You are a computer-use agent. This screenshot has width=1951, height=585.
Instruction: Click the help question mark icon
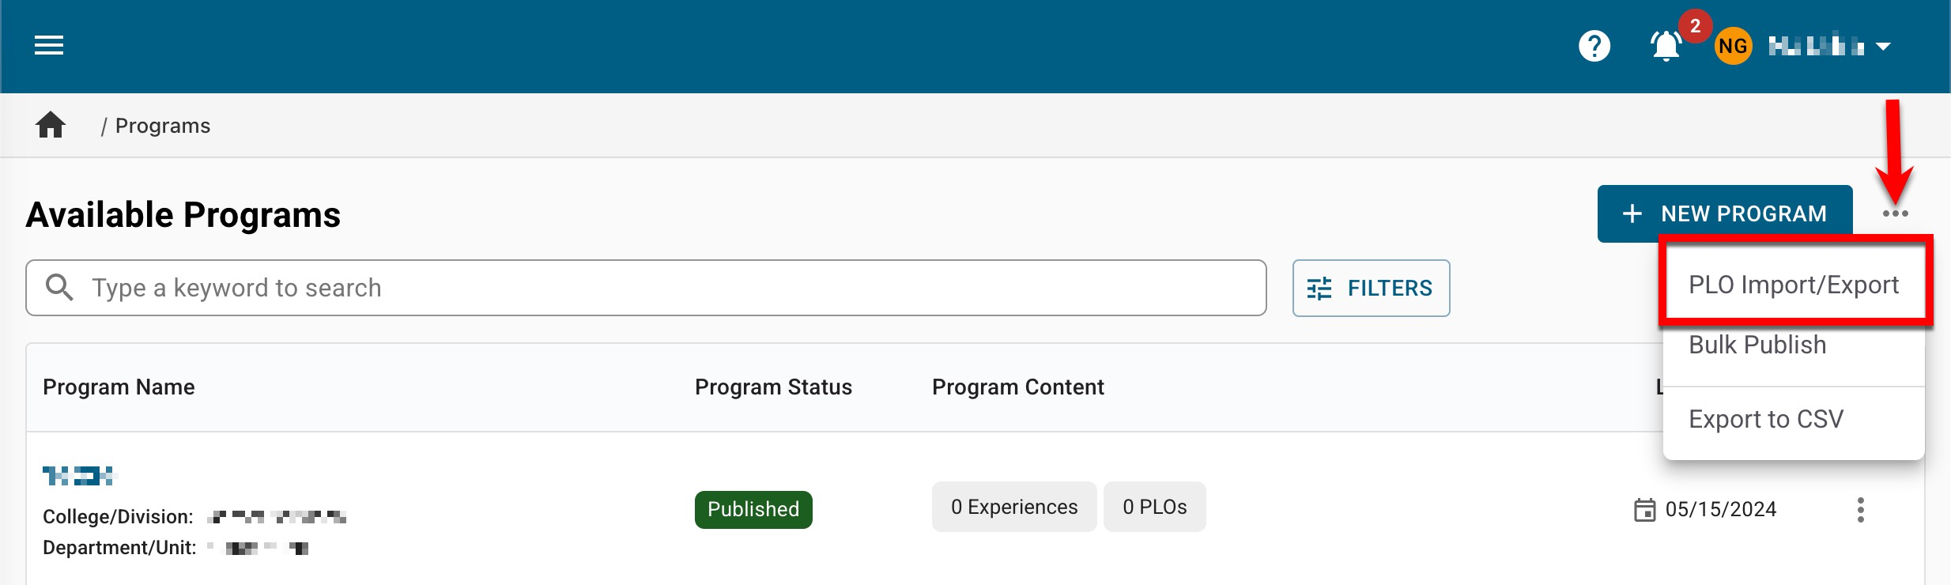(1594, 46)
